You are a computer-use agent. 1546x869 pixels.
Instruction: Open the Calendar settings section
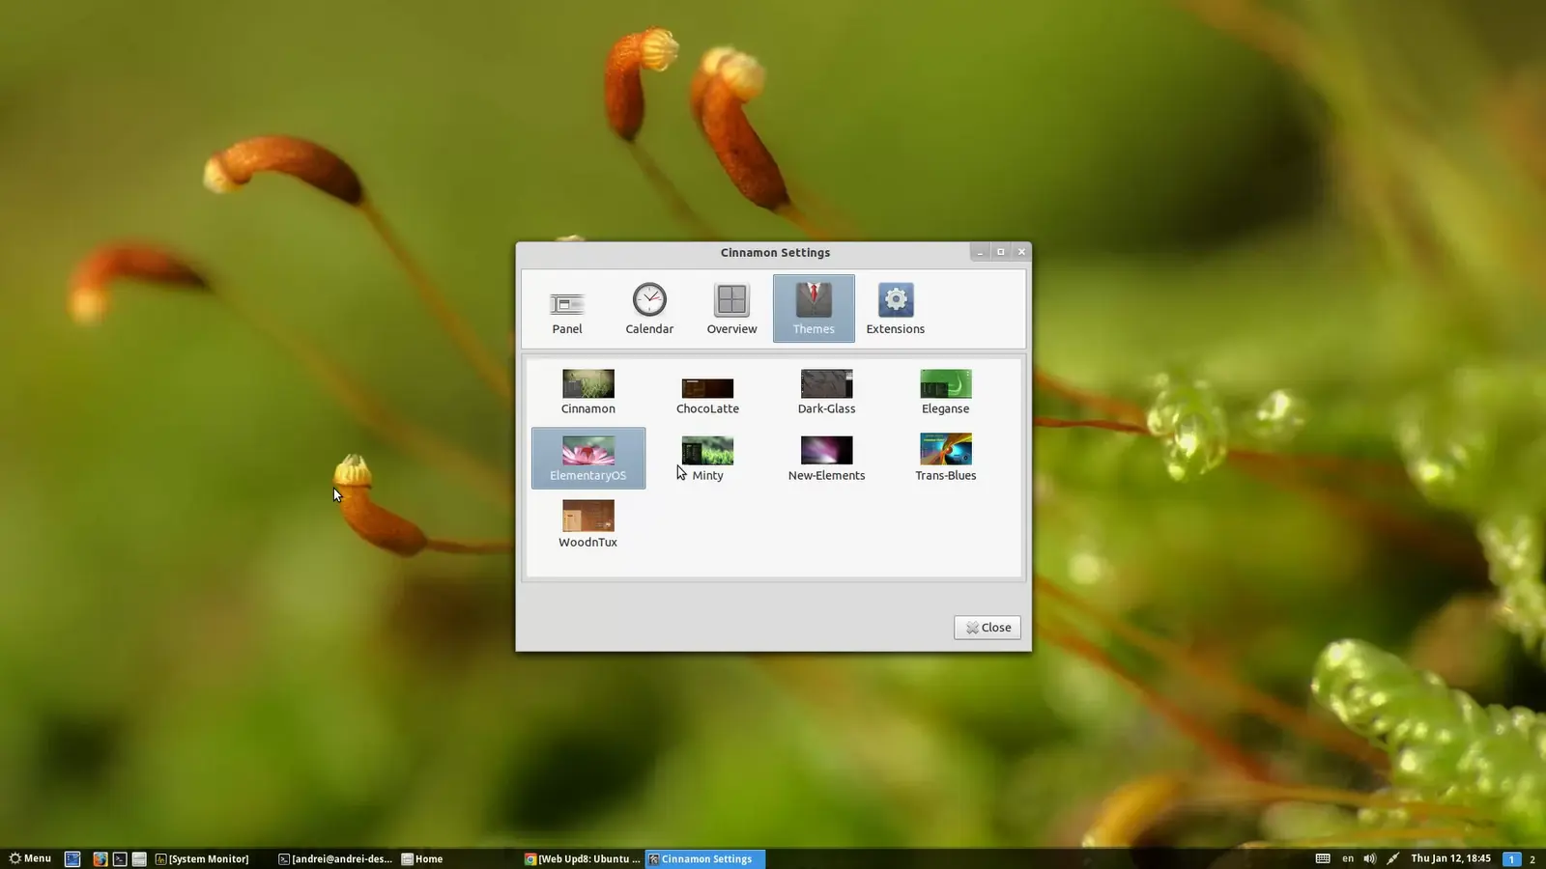pos(649,309)
